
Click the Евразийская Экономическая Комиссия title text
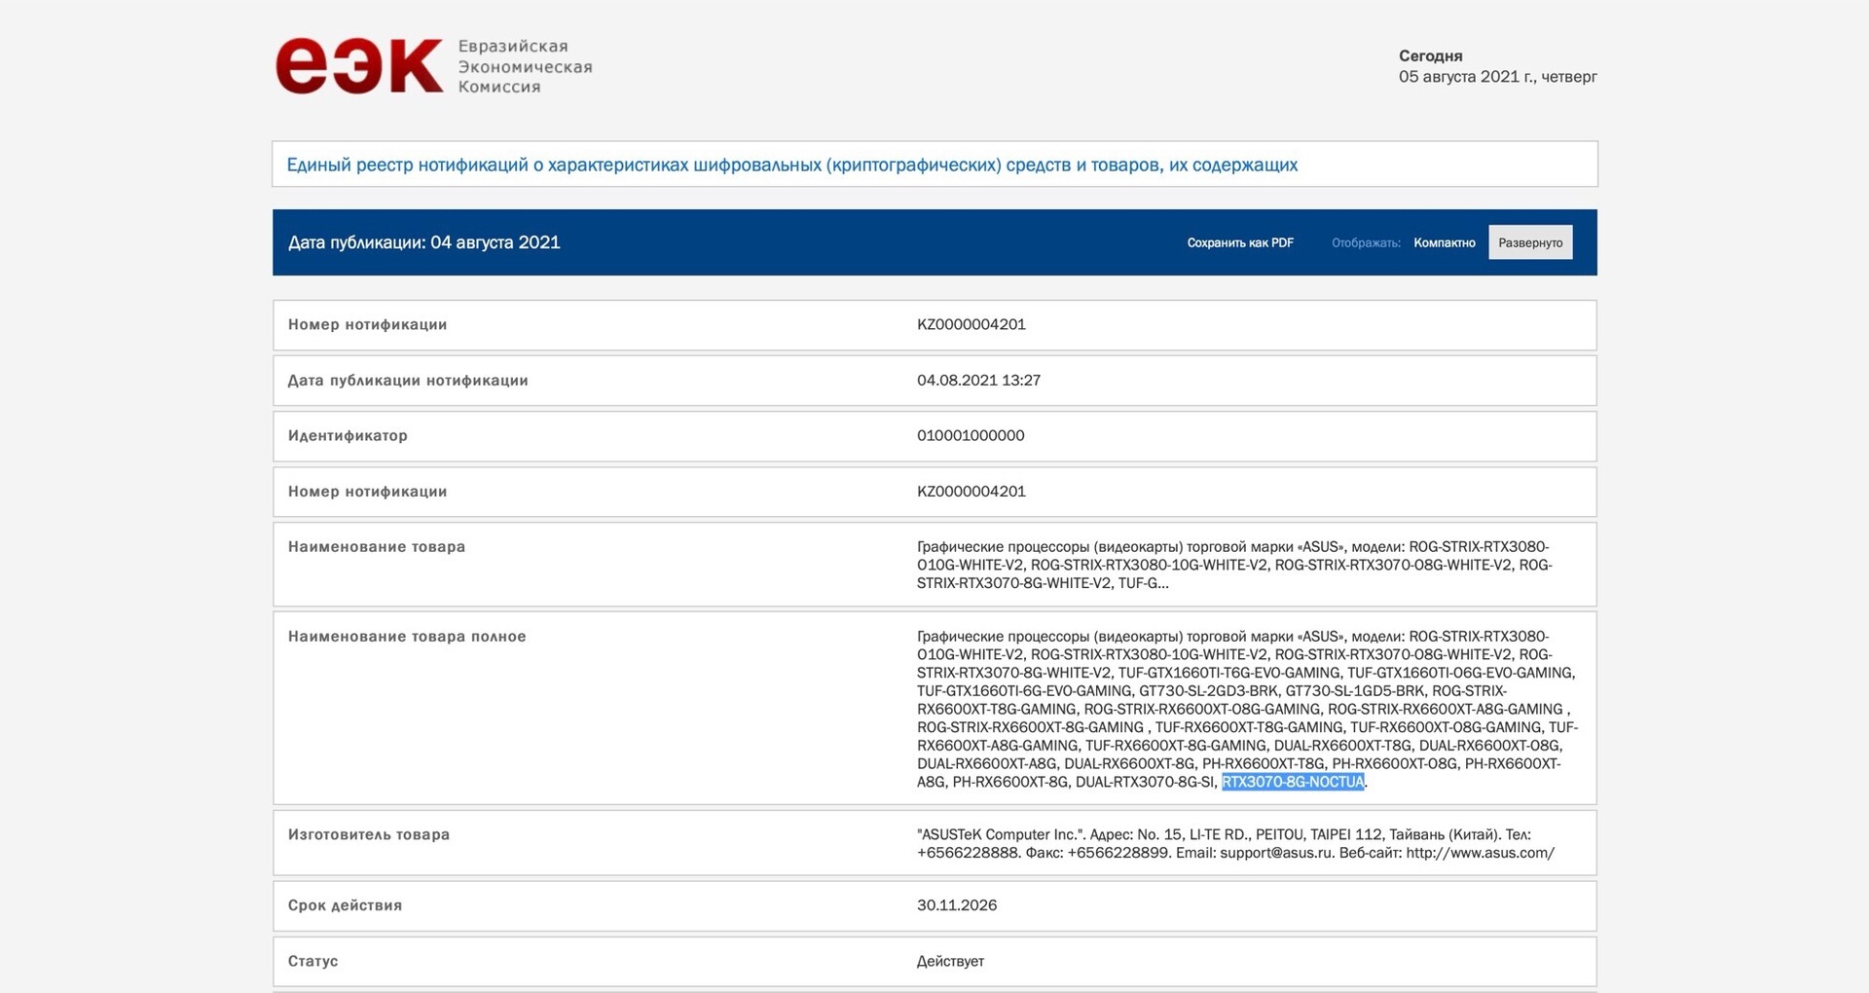pyautogui.click(x=526, y=66)
